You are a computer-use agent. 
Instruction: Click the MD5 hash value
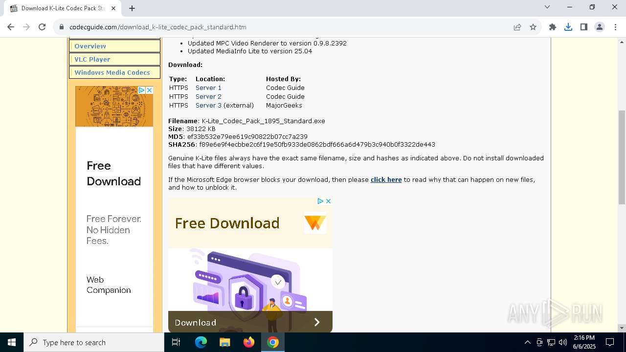[247, 136]
